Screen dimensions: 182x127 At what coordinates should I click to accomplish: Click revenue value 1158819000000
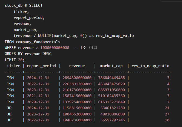tap(77, 108)
